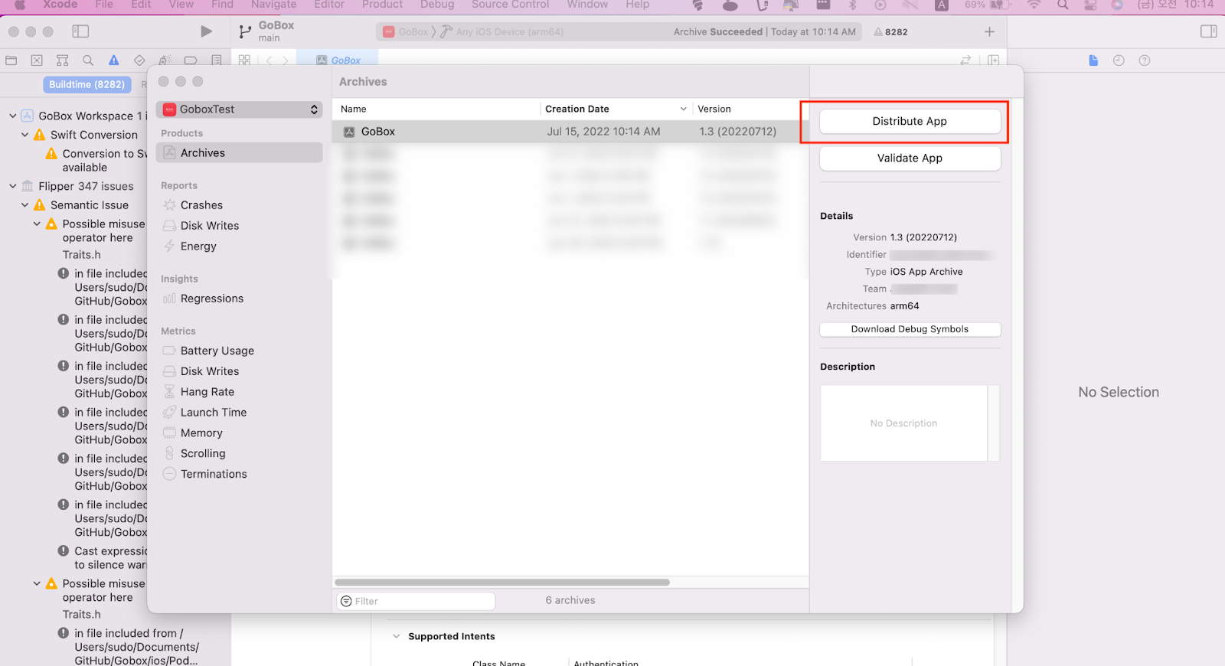
Task: Open the Test navigator diamond icon
Action: [139, 60]
